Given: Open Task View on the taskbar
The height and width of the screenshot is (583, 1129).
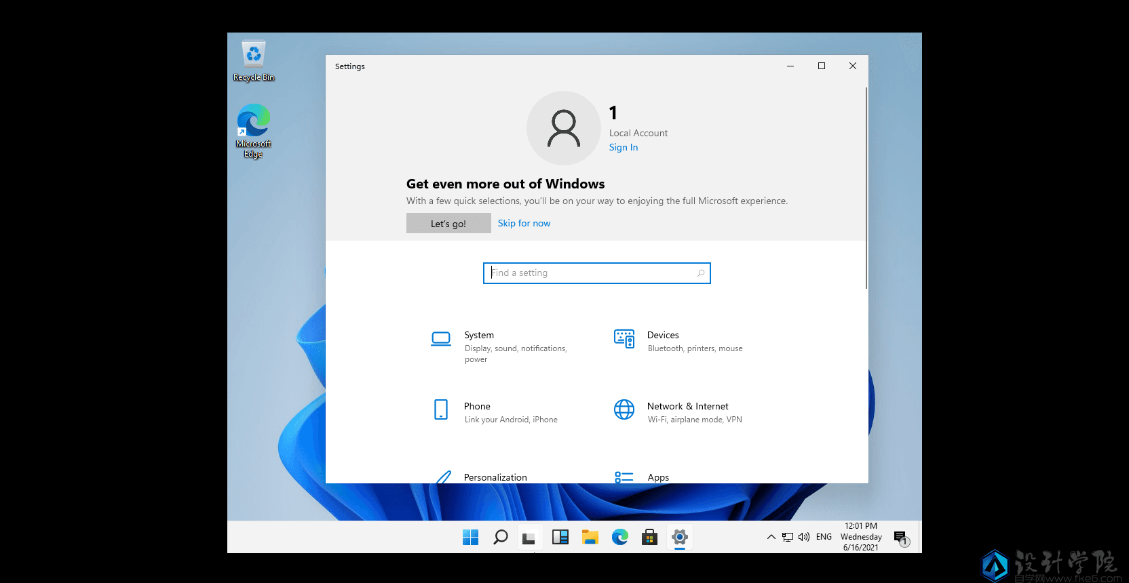Looking at the screenshot, I should tap(530, 538).
